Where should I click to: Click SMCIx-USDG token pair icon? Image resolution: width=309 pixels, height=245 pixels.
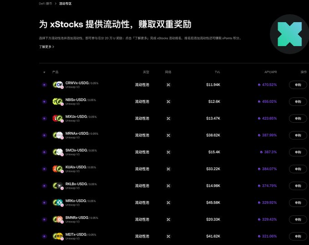(58, 152)
